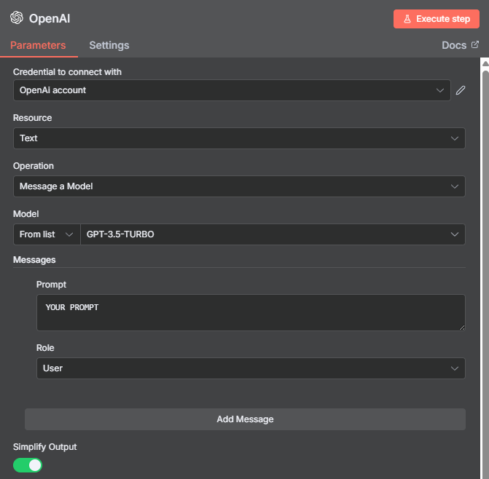This screenshot has width=489, height=479.
Task: Select the Parameters tab
Action: pyautogui.click(x=38, y=45)
